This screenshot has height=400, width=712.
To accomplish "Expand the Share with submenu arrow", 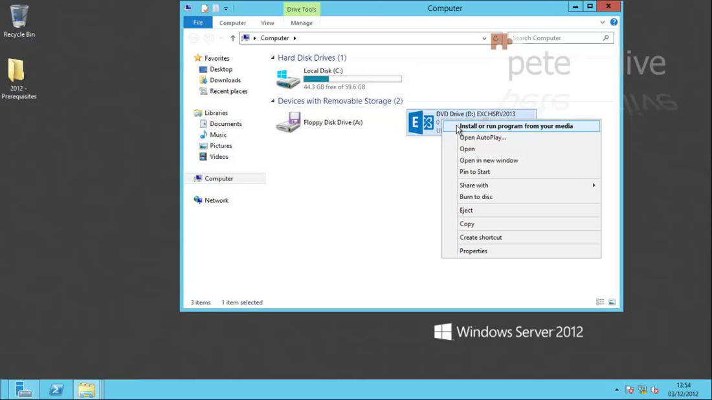I will point(594,185).
